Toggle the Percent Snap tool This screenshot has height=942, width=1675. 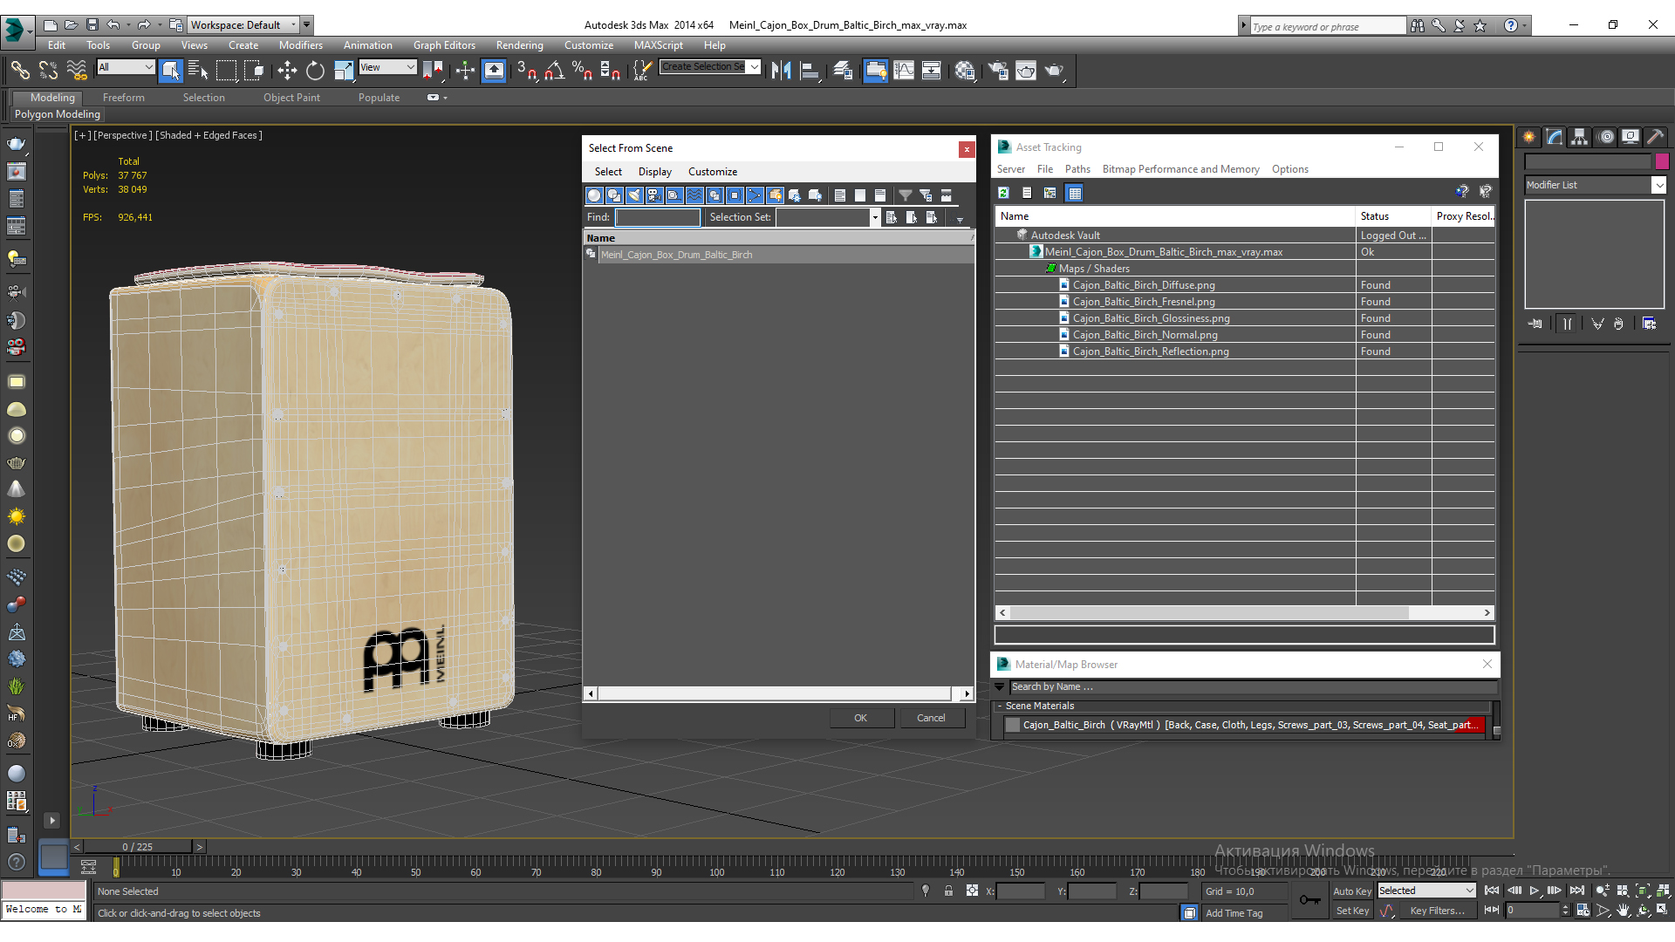pos(582,71)
